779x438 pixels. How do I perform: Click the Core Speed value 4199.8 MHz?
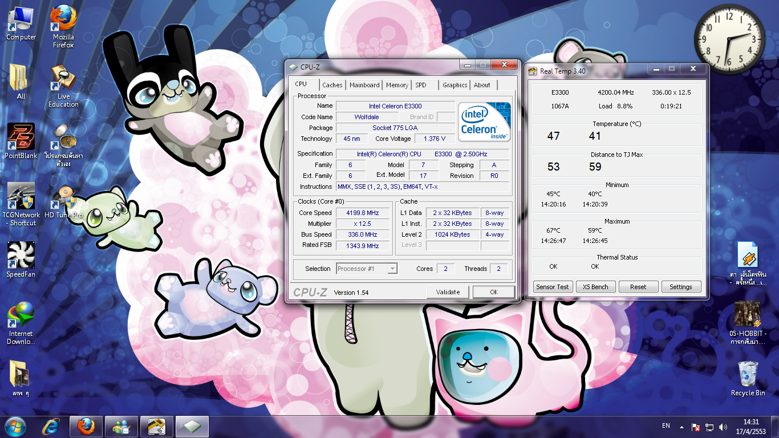coord(363,213)
